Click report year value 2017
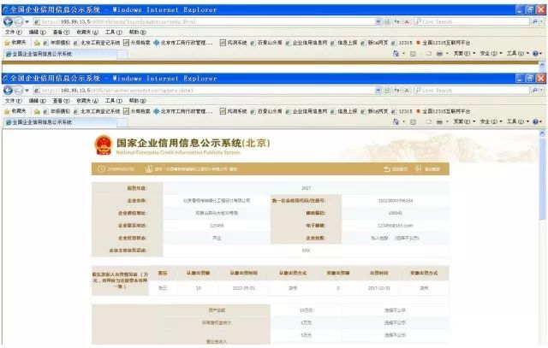 pos(306,188)
